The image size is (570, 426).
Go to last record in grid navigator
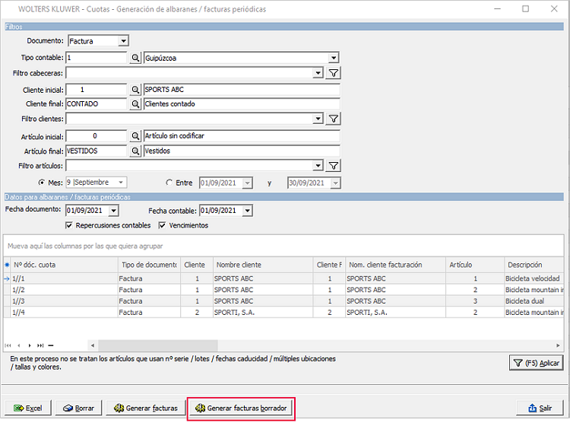(x=40, y=345)
